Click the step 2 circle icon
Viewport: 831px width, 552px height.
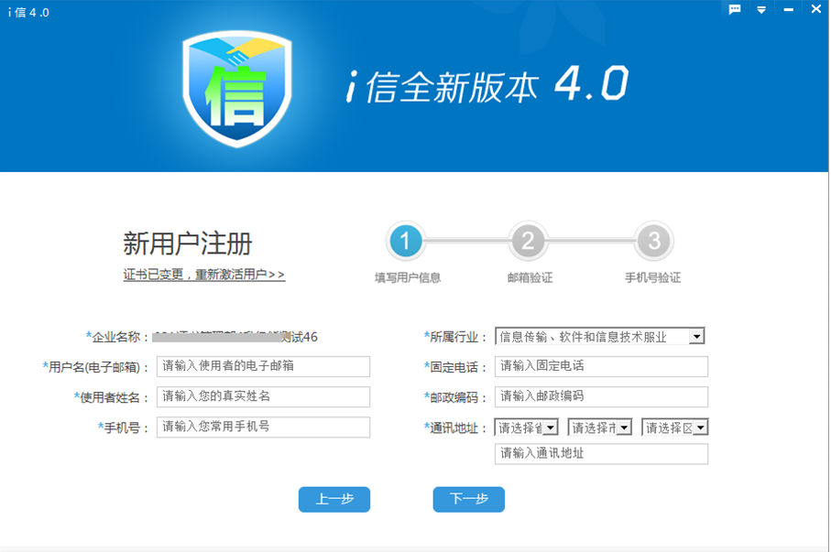[529, 243]
